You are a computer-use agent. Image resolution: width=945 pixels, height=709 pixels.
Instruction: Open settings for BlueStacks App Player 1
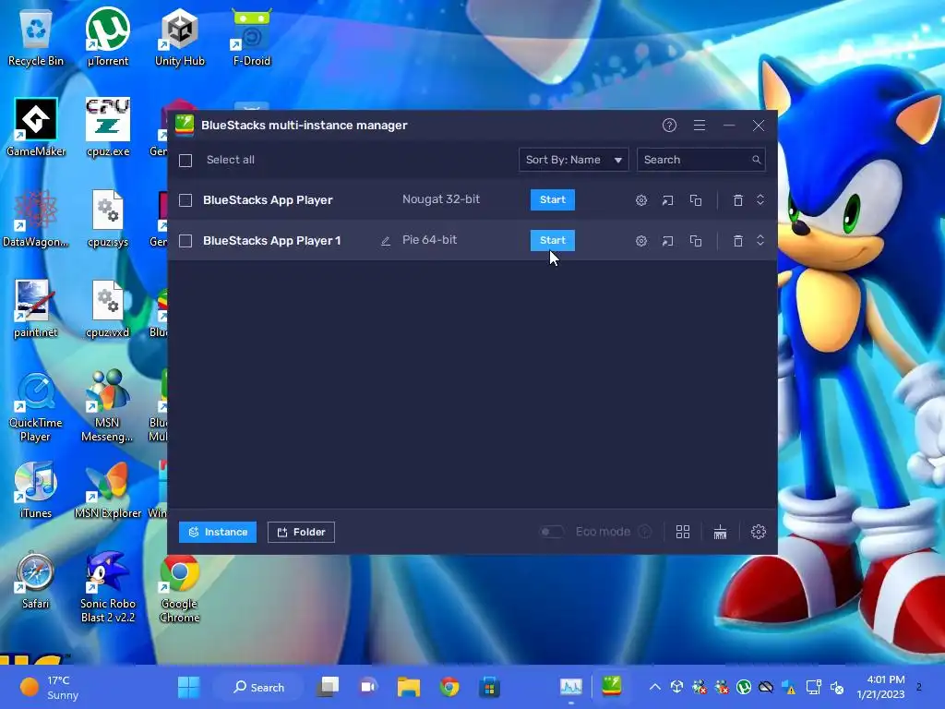pyautogui.click(x=641, y=241)
